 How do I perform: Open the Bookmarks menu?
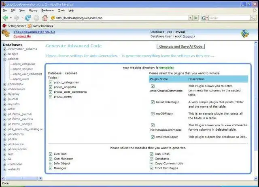(48, 11)
